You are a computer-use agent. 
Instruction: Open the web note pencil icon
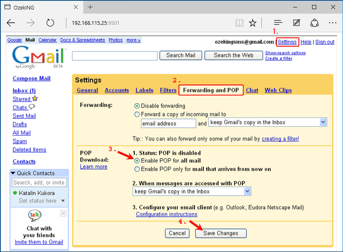(296, 23)
